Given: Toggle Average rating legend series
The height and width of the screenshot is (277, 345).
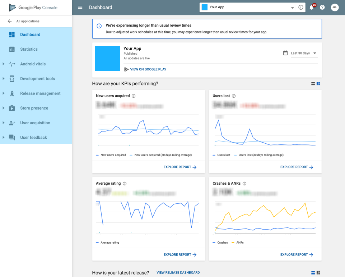Looking at the screenshot, I should point(108,243).
